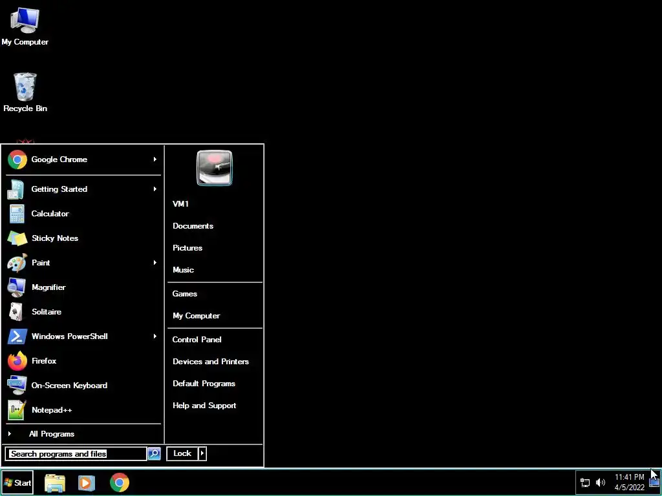662x496 pixels.
Task: Click the Start button
Action: [17, 483]
